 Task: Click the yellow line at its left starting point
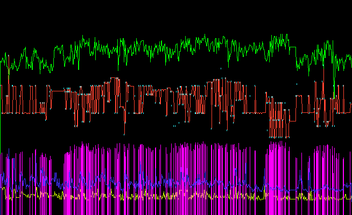coord(2,188)
